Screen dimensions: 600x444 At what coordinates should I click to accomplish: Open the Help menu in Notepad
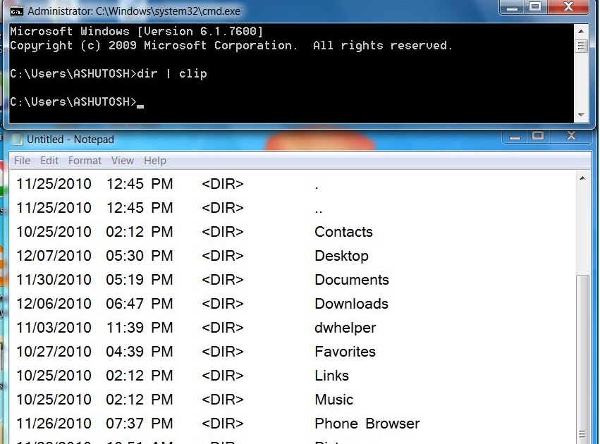click(x=154, y=160)
